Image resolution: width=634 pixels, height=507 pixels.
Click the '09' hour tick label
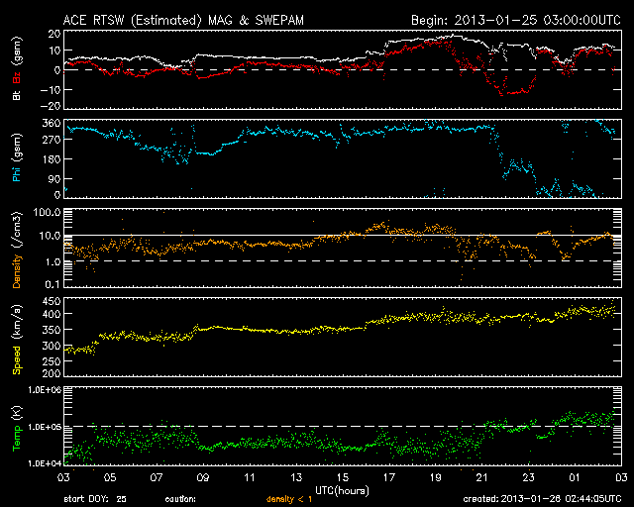[x=203, y=478]
